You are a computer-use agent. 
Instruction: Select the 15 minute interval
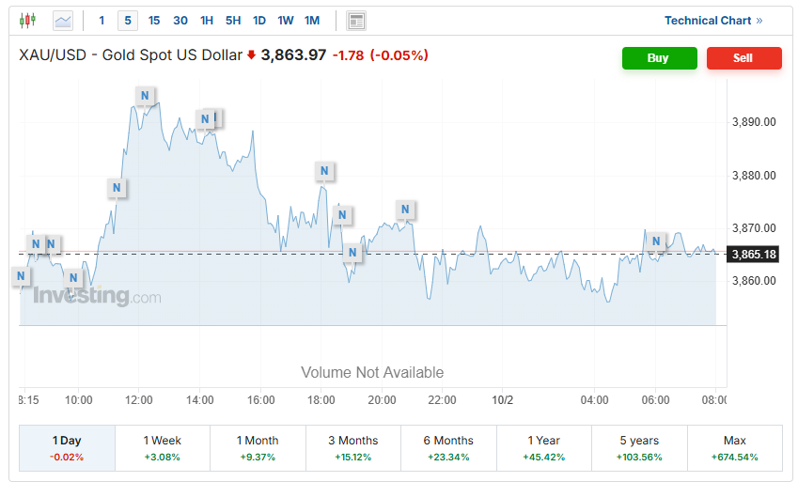point(154,21)
